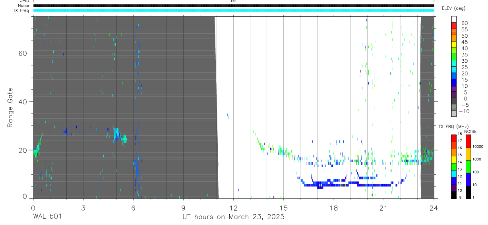Viewport: 488px width, 225px height.
Task: Click the UT hours on March 23, 2025 title
Action: point(233,217)
